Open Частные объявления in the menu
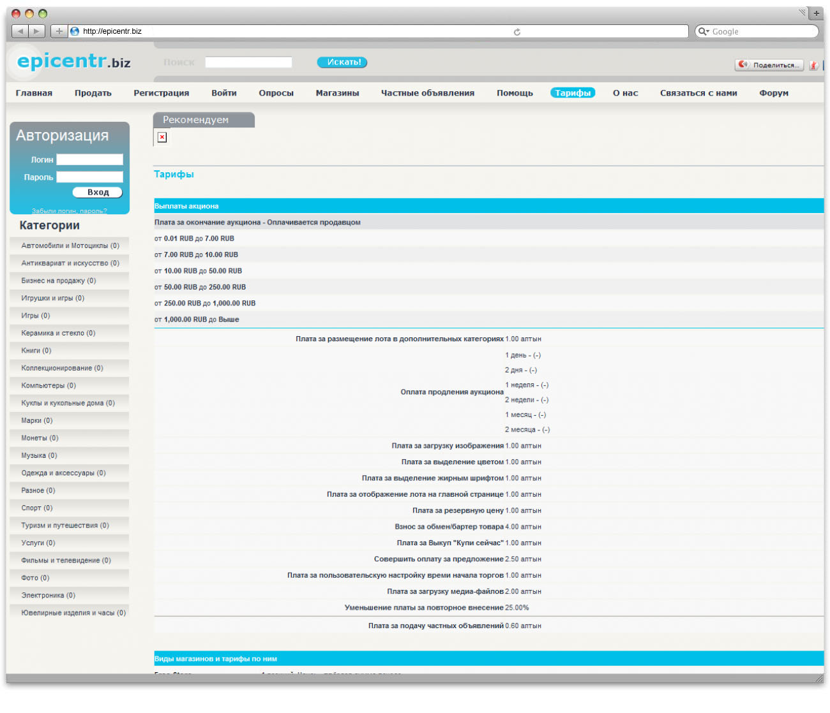 (428, 93)
